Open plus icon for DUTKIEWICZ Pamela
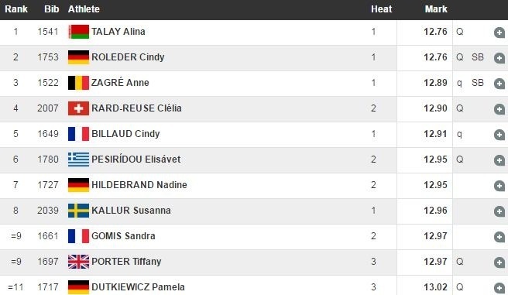This screenshot has width=508, height=295. (x=499, y=288)
